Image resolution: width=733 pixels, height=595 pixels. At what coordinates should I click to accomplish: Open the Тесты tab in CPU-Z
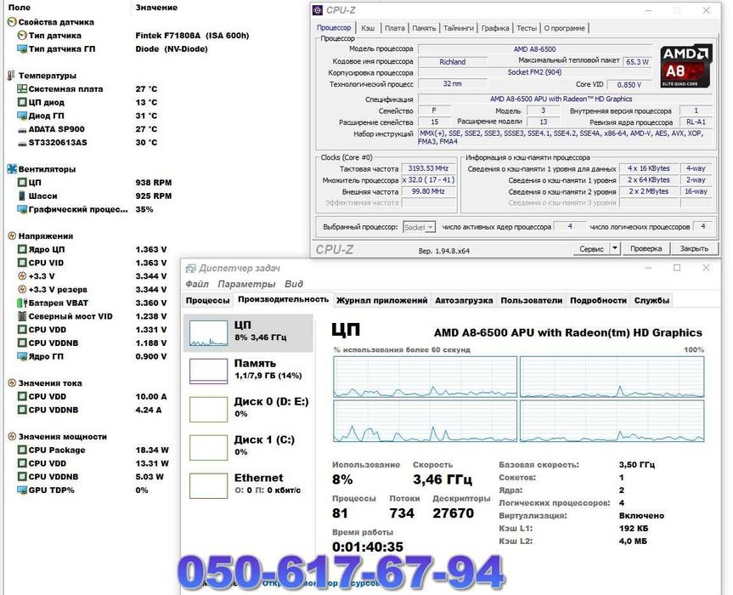[527, 28]
